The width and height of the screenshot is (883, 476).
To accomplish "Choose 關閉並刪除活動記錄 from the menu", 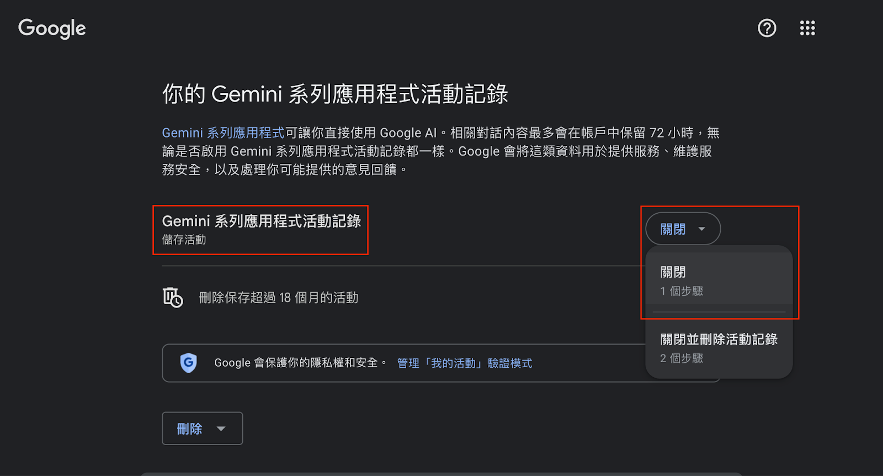I will coord(719,347).
